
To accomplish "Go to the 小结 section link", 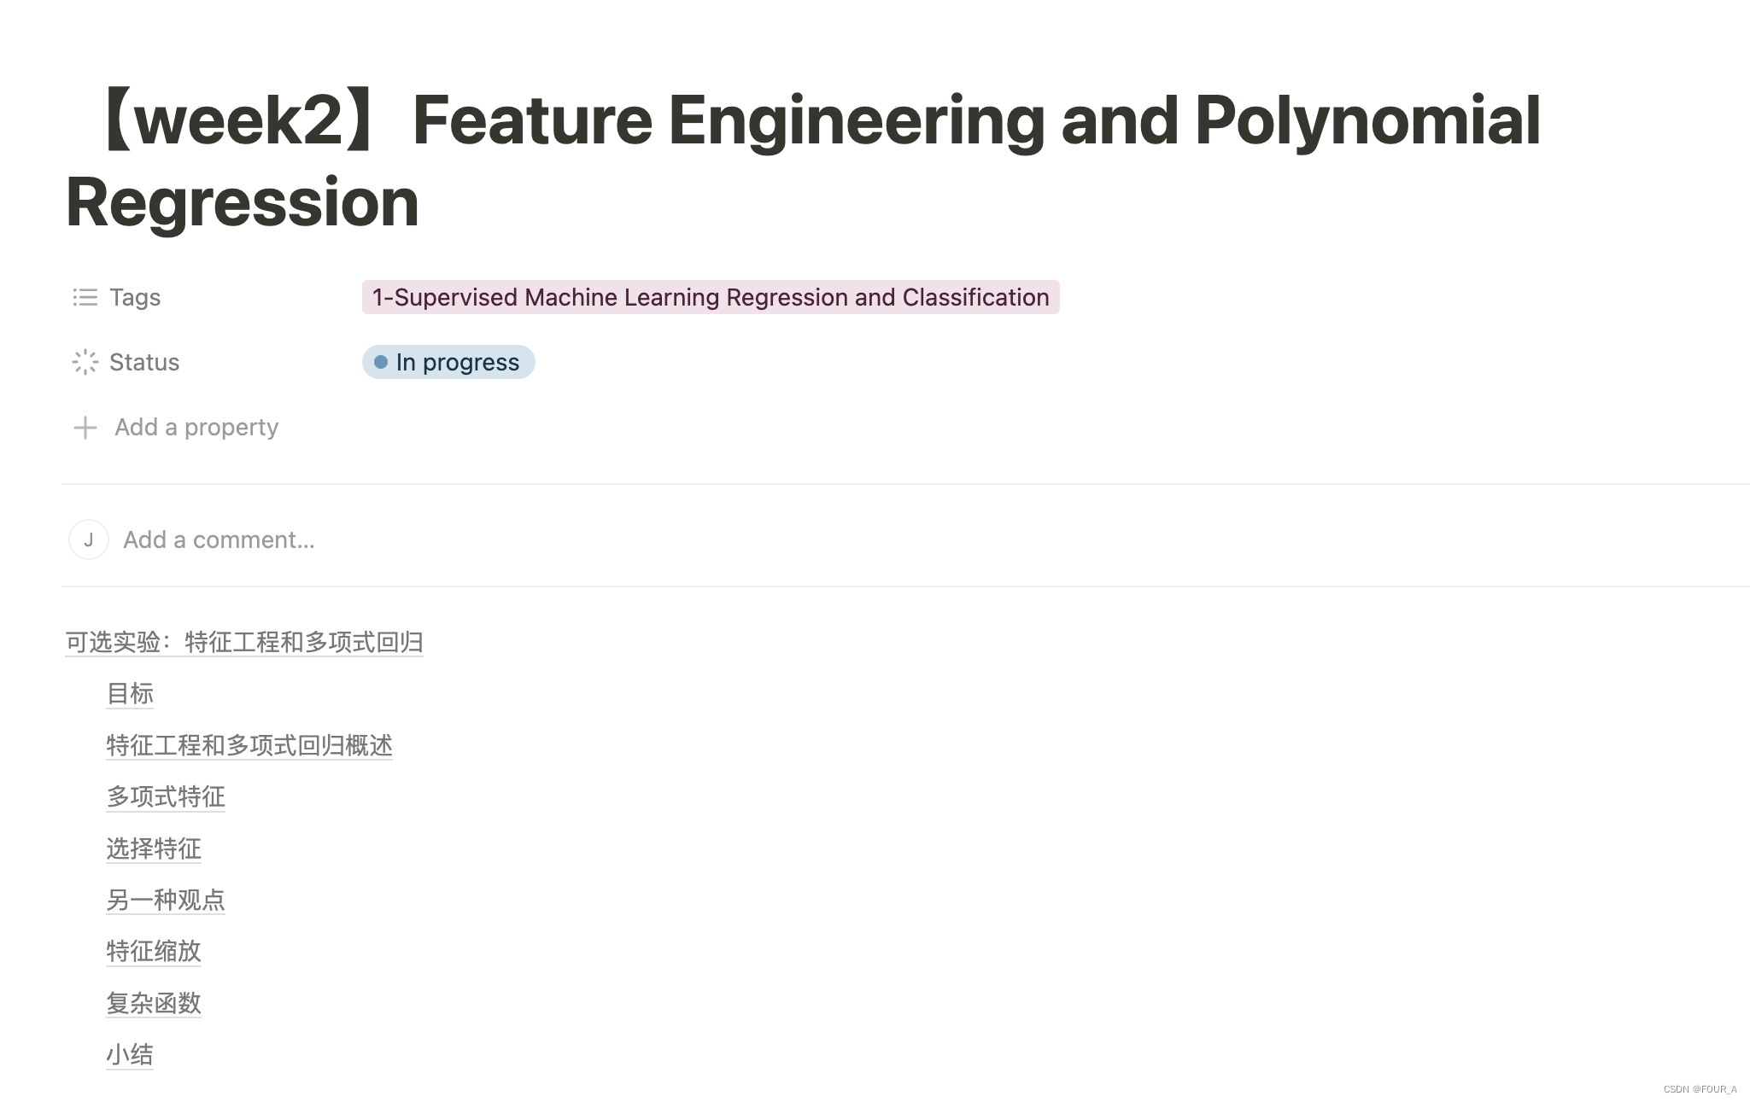I will [x=130, y=1054].
